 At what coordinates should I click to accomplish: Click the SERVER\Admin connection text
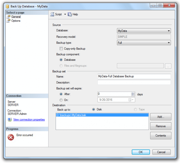click(17, 114)
